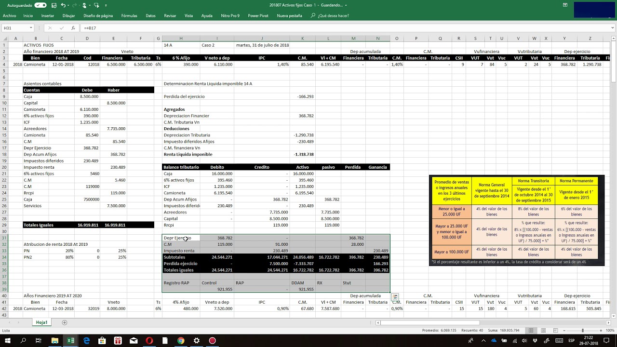
Task: Click the zoom out minus button
Action: [563, 330]
